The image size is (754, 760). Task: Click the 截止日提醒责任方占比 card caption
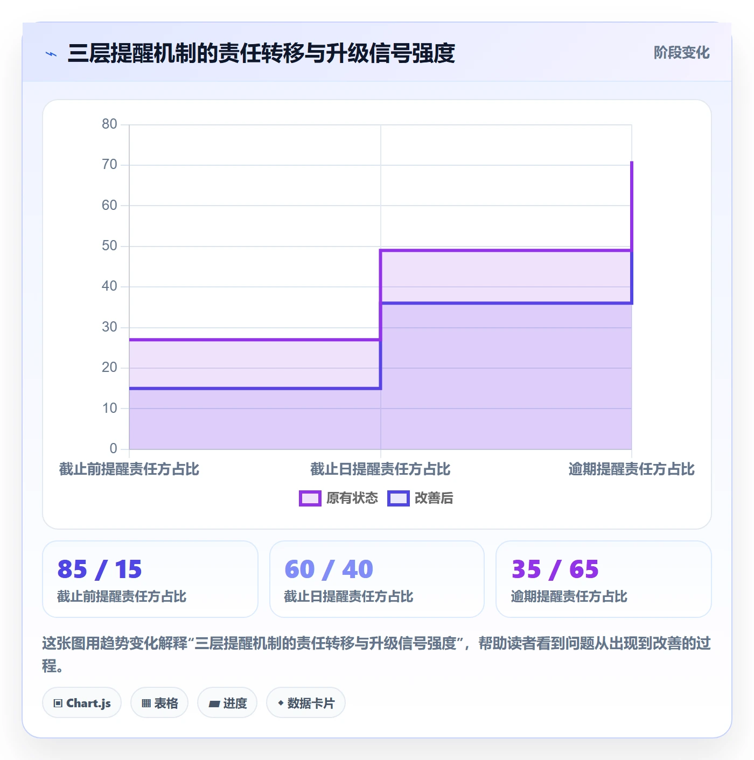[x=348, y=596]
